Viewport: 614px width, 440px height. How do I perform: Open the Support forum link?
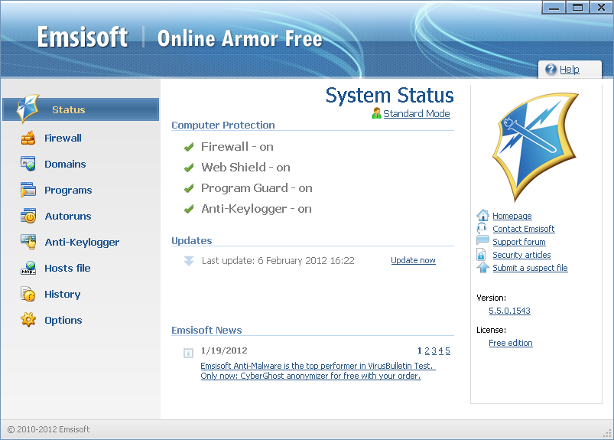tap(519, 242)
